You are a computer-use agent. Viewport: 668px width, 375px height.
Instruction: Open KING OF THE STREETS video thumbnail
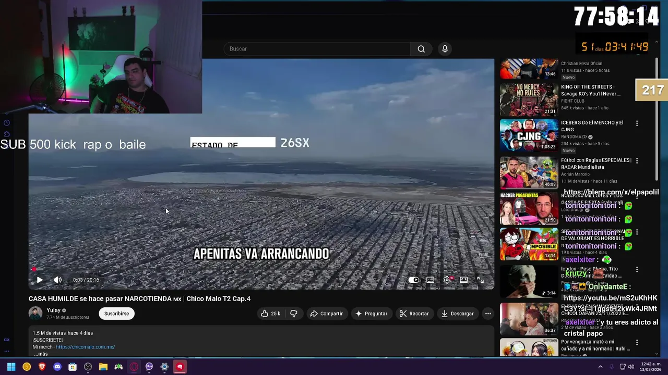(x=529, y=99)
